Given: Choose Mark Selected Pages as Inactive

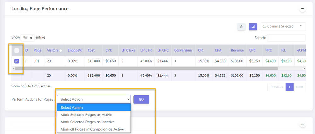Looking at the screenshot, I should click(94, 122).
